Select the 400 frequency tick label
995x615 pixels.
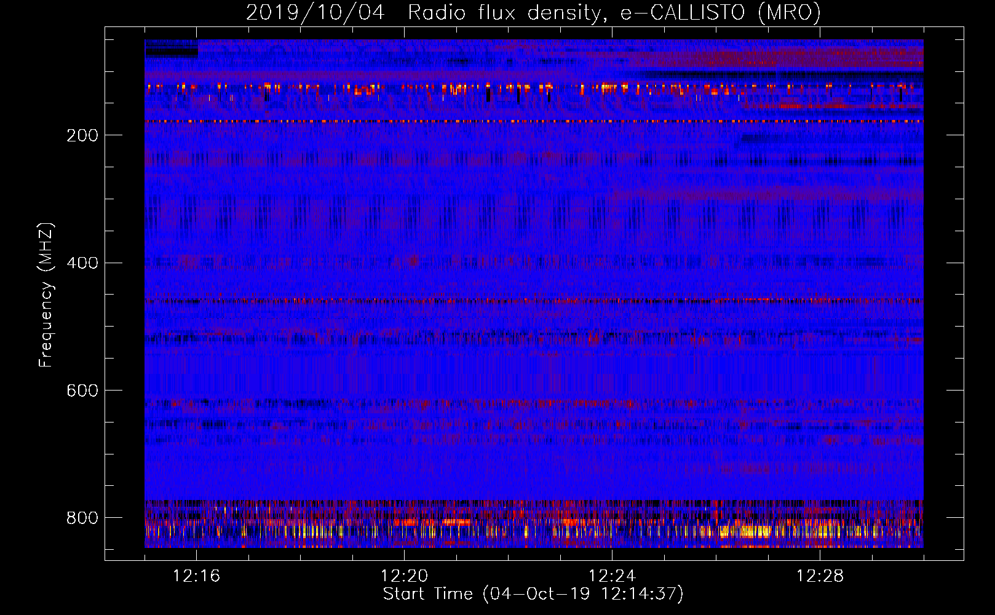pos(82,263)
